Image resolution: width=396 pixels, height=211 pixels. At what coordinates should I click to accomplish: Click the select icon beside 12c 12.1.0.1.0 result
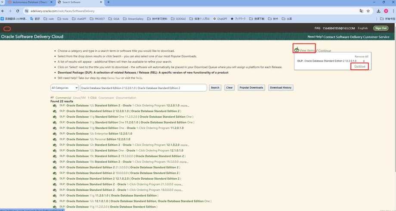[55, 202]
